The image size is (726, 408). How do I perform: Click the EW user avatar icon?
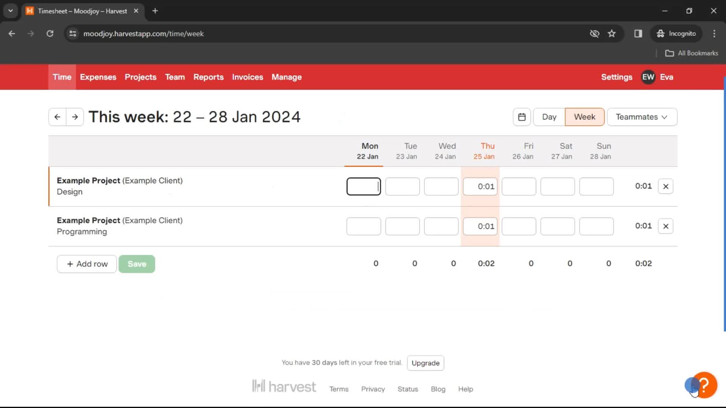[648, 77]
